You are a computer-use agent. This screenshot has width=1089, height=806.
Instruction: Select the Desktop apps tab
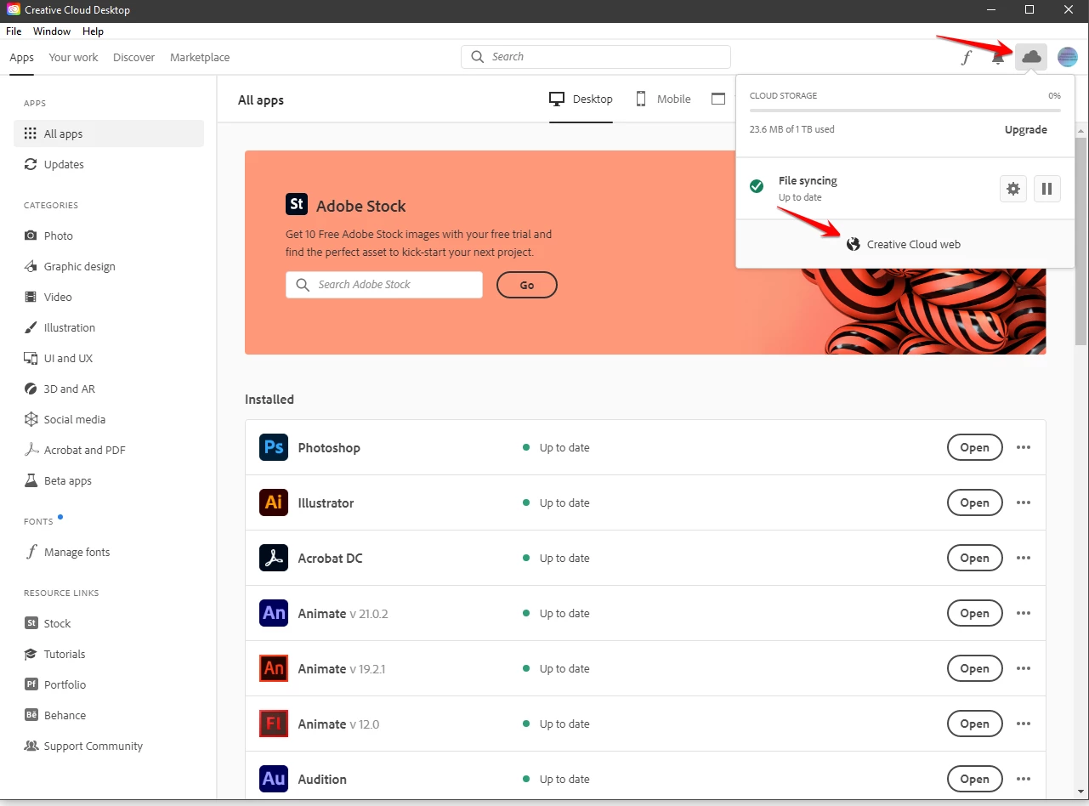tap(581, 99)
